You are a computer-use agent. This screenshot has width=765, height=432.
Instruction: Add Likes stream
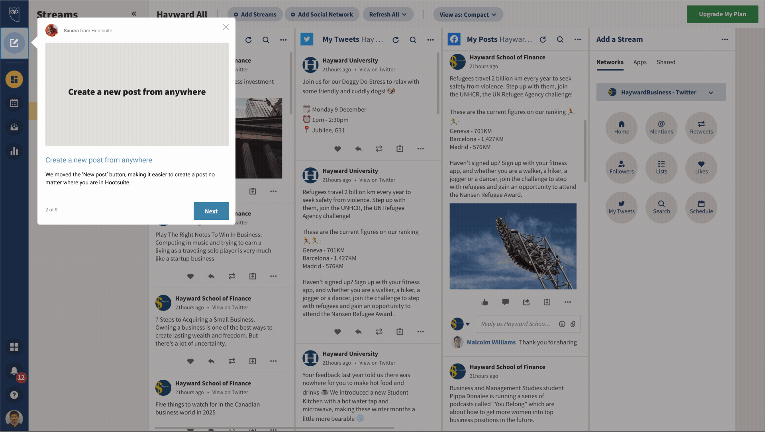point(701,168)
